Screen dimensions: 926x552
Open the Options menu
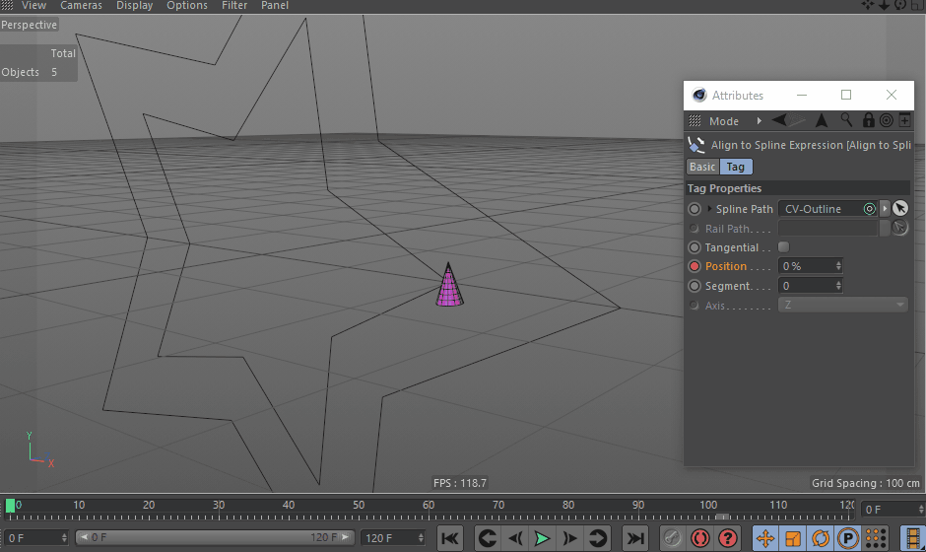pyautogui.click(x=186, y=5)
